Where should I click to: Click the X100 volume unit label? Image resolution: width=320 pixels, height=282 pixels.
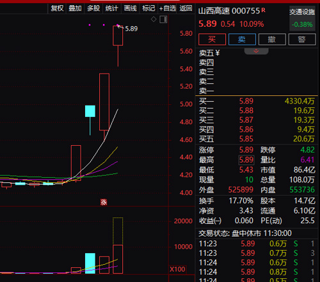tap(177, 269)
